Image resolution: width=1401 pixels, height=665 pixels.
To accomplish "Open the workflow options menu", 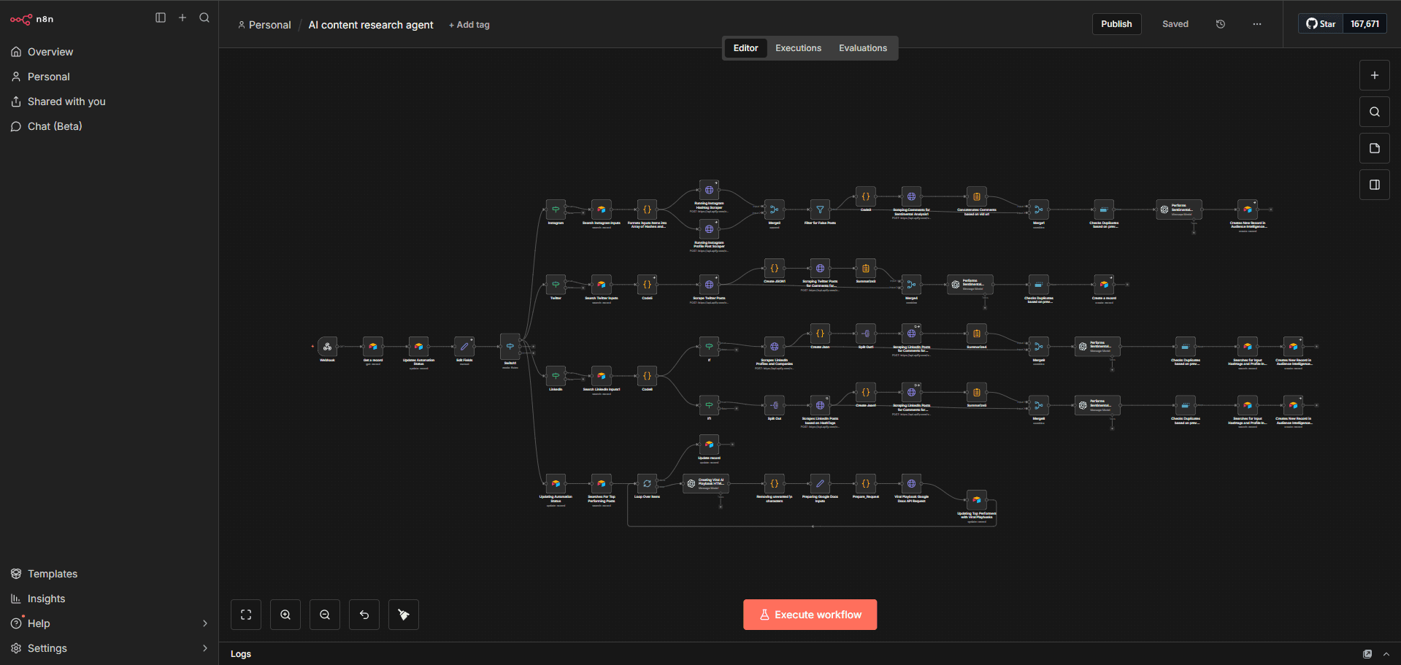I will pyautogui.click(x=1256, y=24).
